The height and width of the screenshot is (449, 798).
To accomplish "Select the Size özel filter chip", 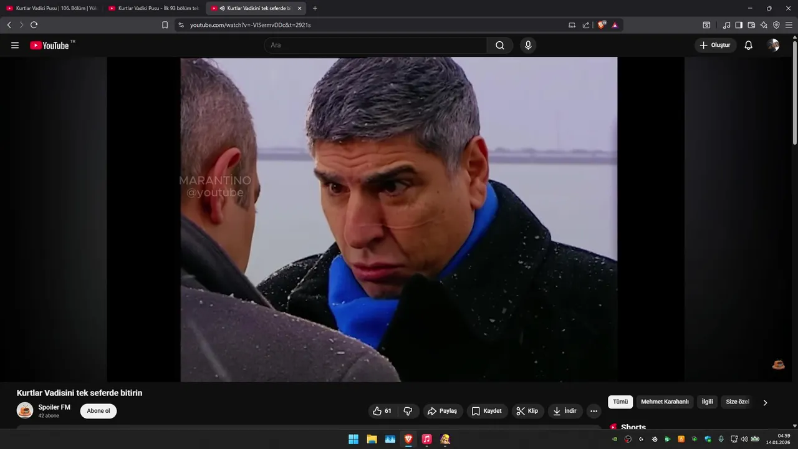I will click(737, 402).
